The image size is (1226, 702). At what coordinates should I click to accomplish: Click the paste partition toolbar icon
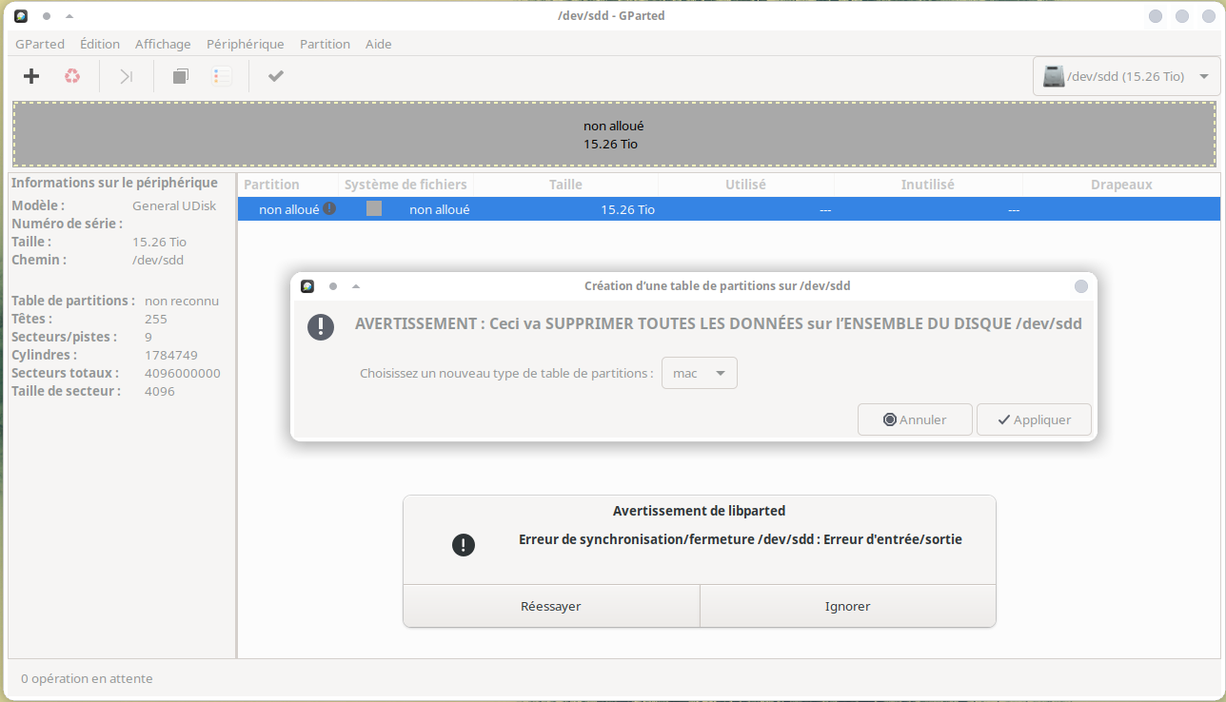[x=222, y=76]
